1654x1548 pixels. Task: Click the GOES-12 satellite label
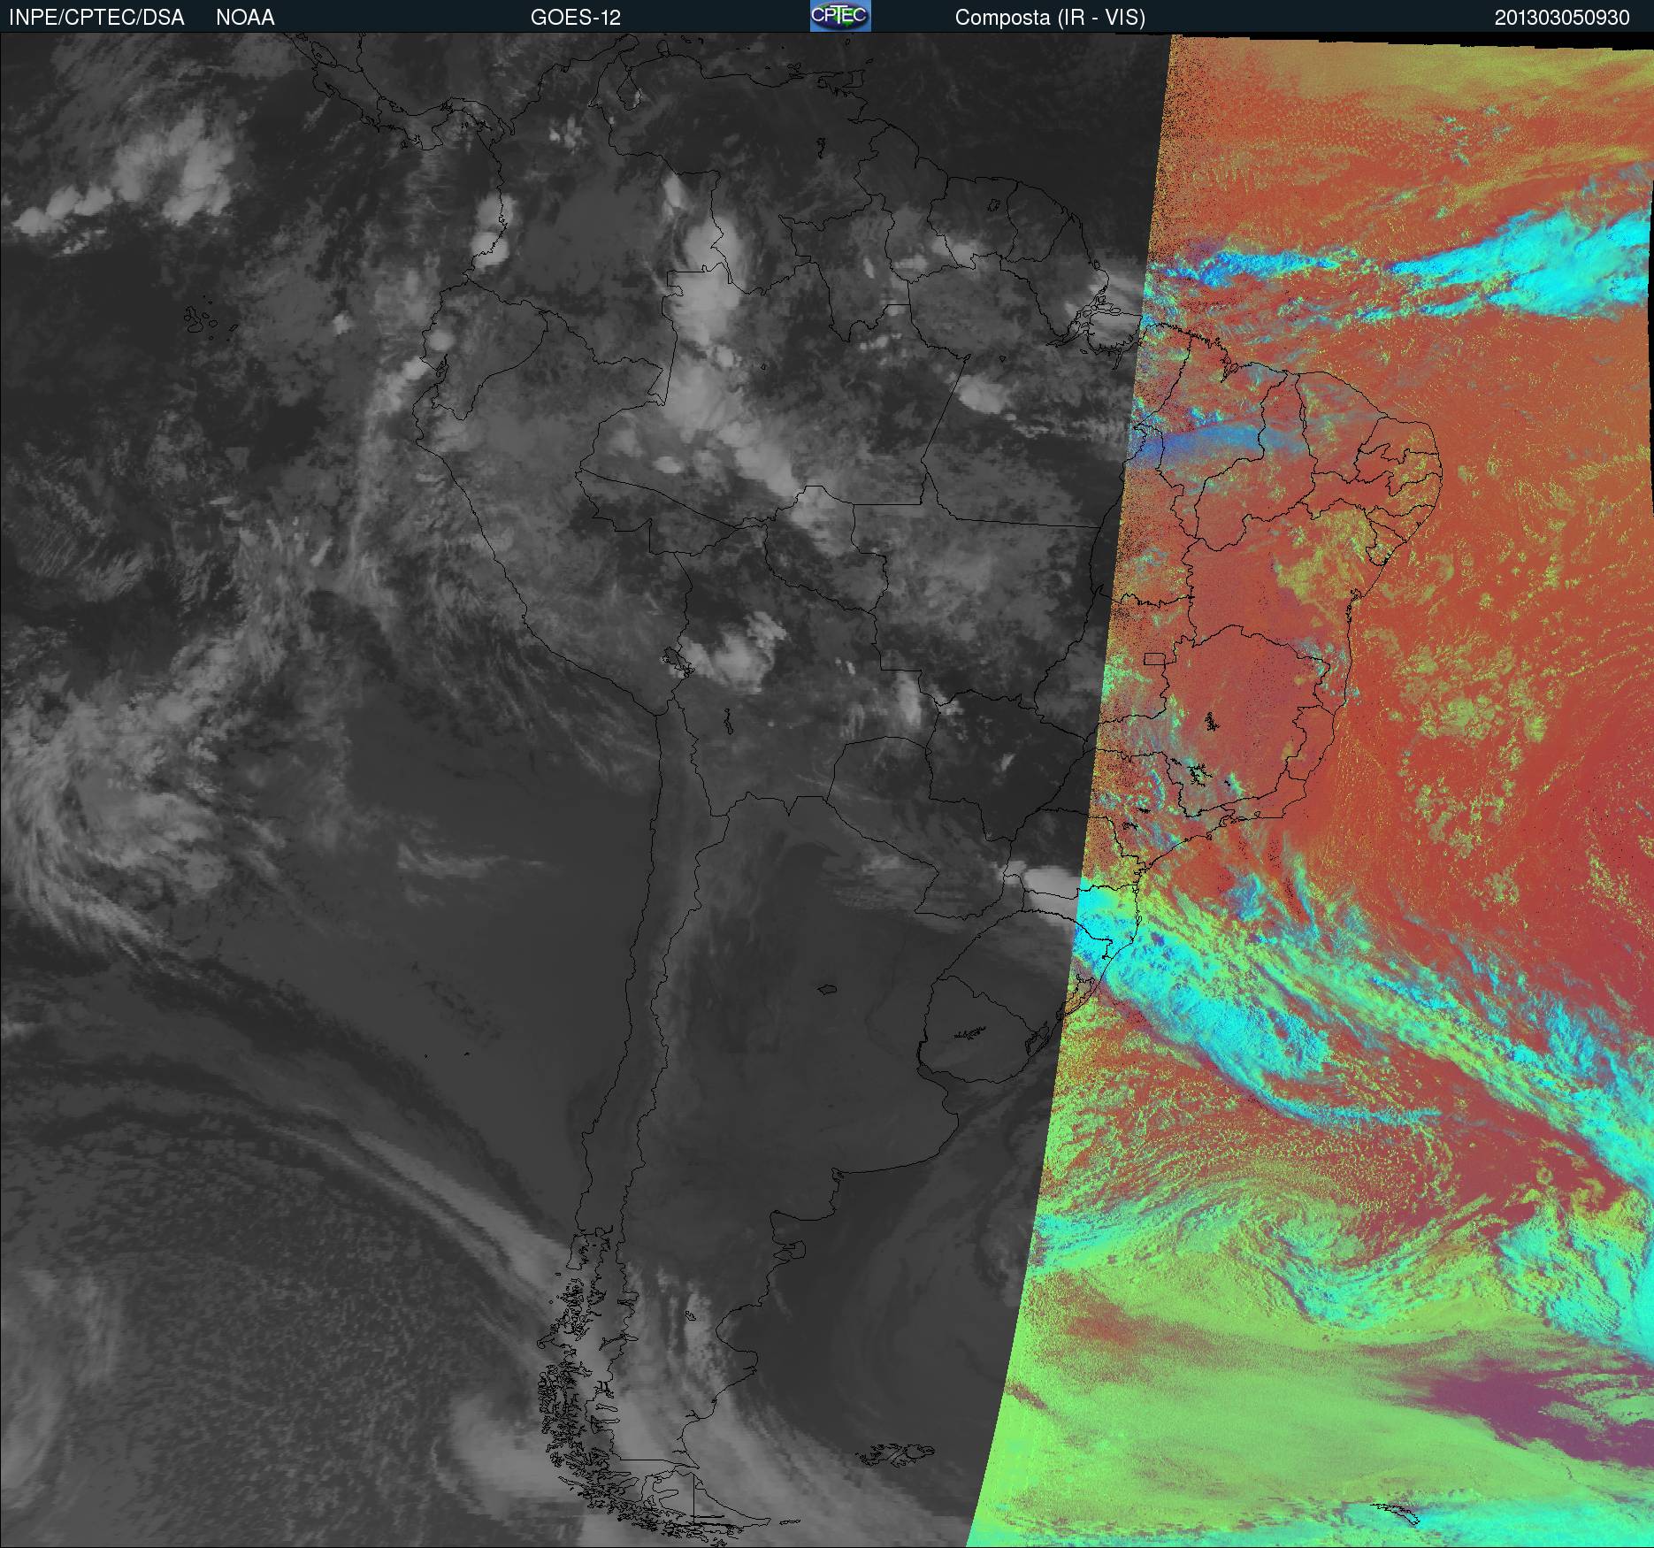[x=575, y=18]
